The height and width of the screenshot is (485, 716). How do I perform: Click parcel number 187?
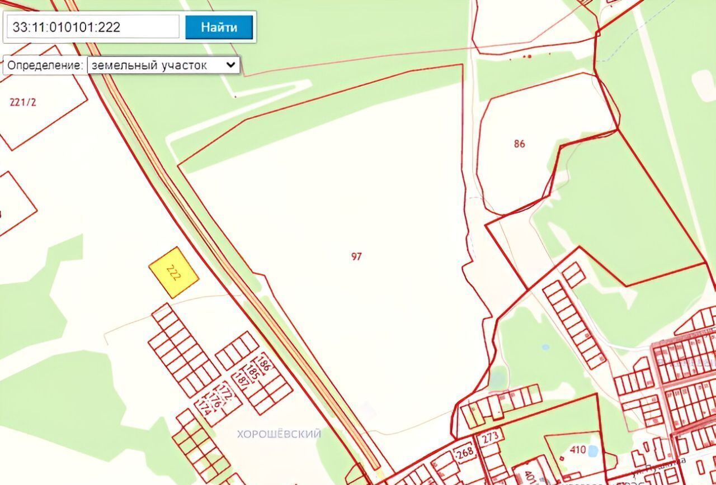coord(243,378)
